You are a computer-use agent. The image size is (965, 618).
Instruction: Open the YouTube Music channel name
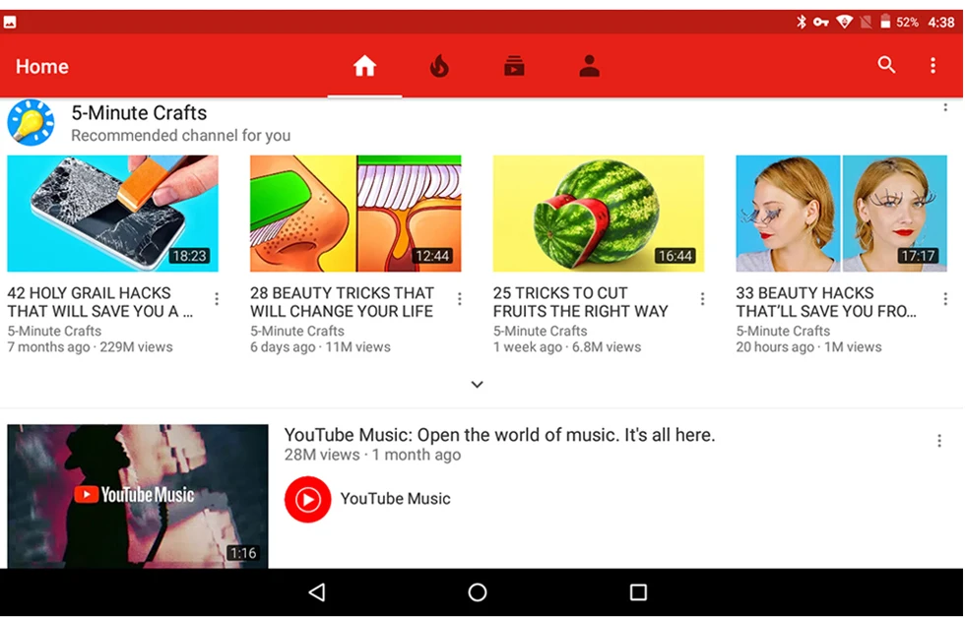pos(395,499)
